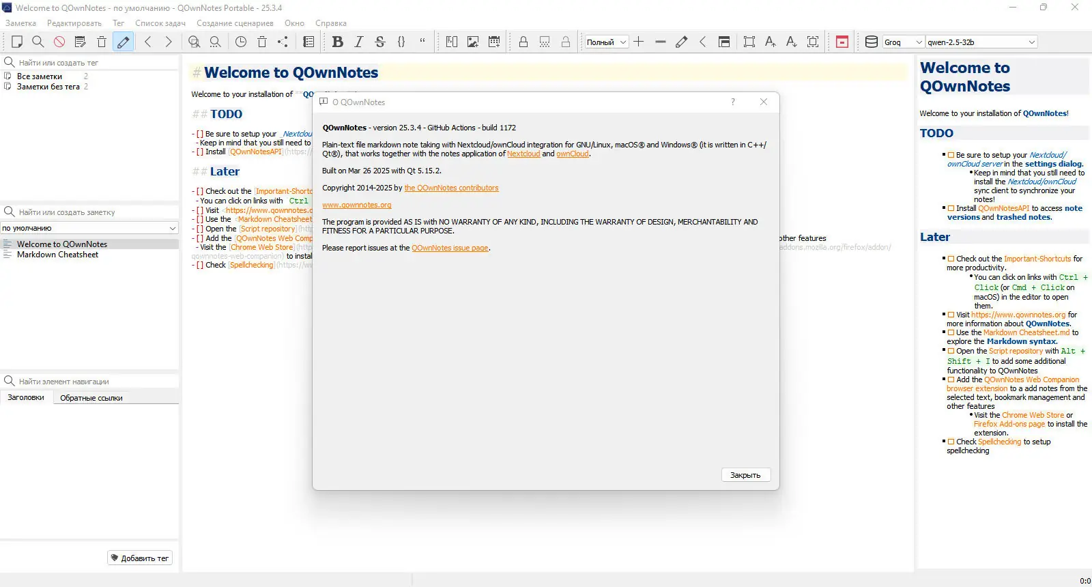Open the Окно menu

295,23
